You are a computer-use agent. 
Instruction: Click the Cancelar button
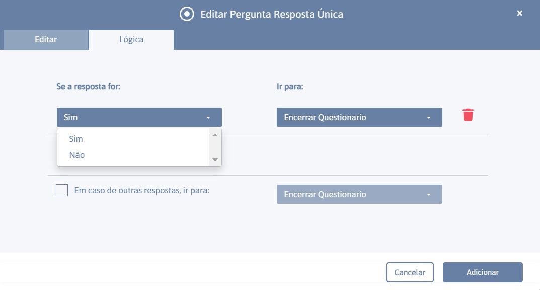click(410, 272)
